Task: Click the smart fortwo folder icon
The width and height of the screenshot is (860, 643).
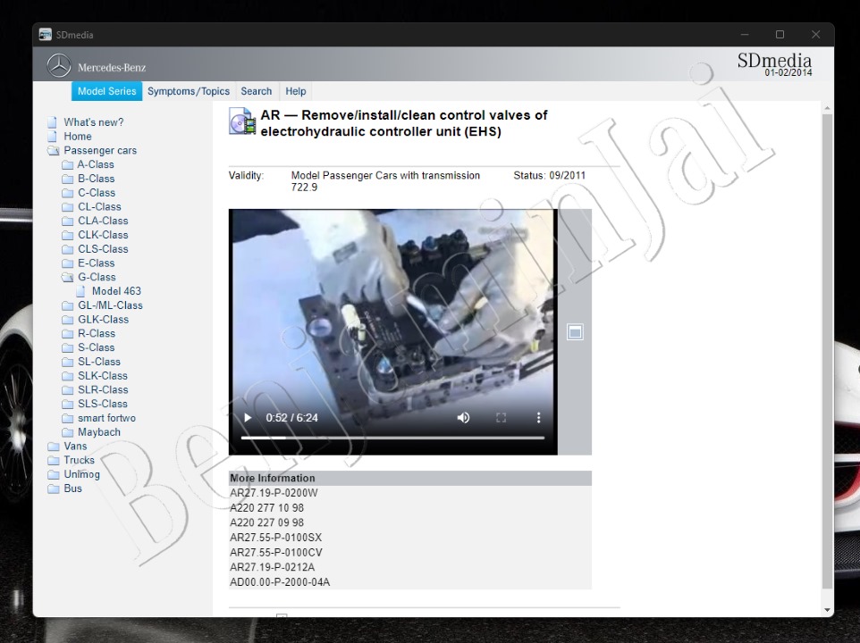Action: (x=67, y=419)
